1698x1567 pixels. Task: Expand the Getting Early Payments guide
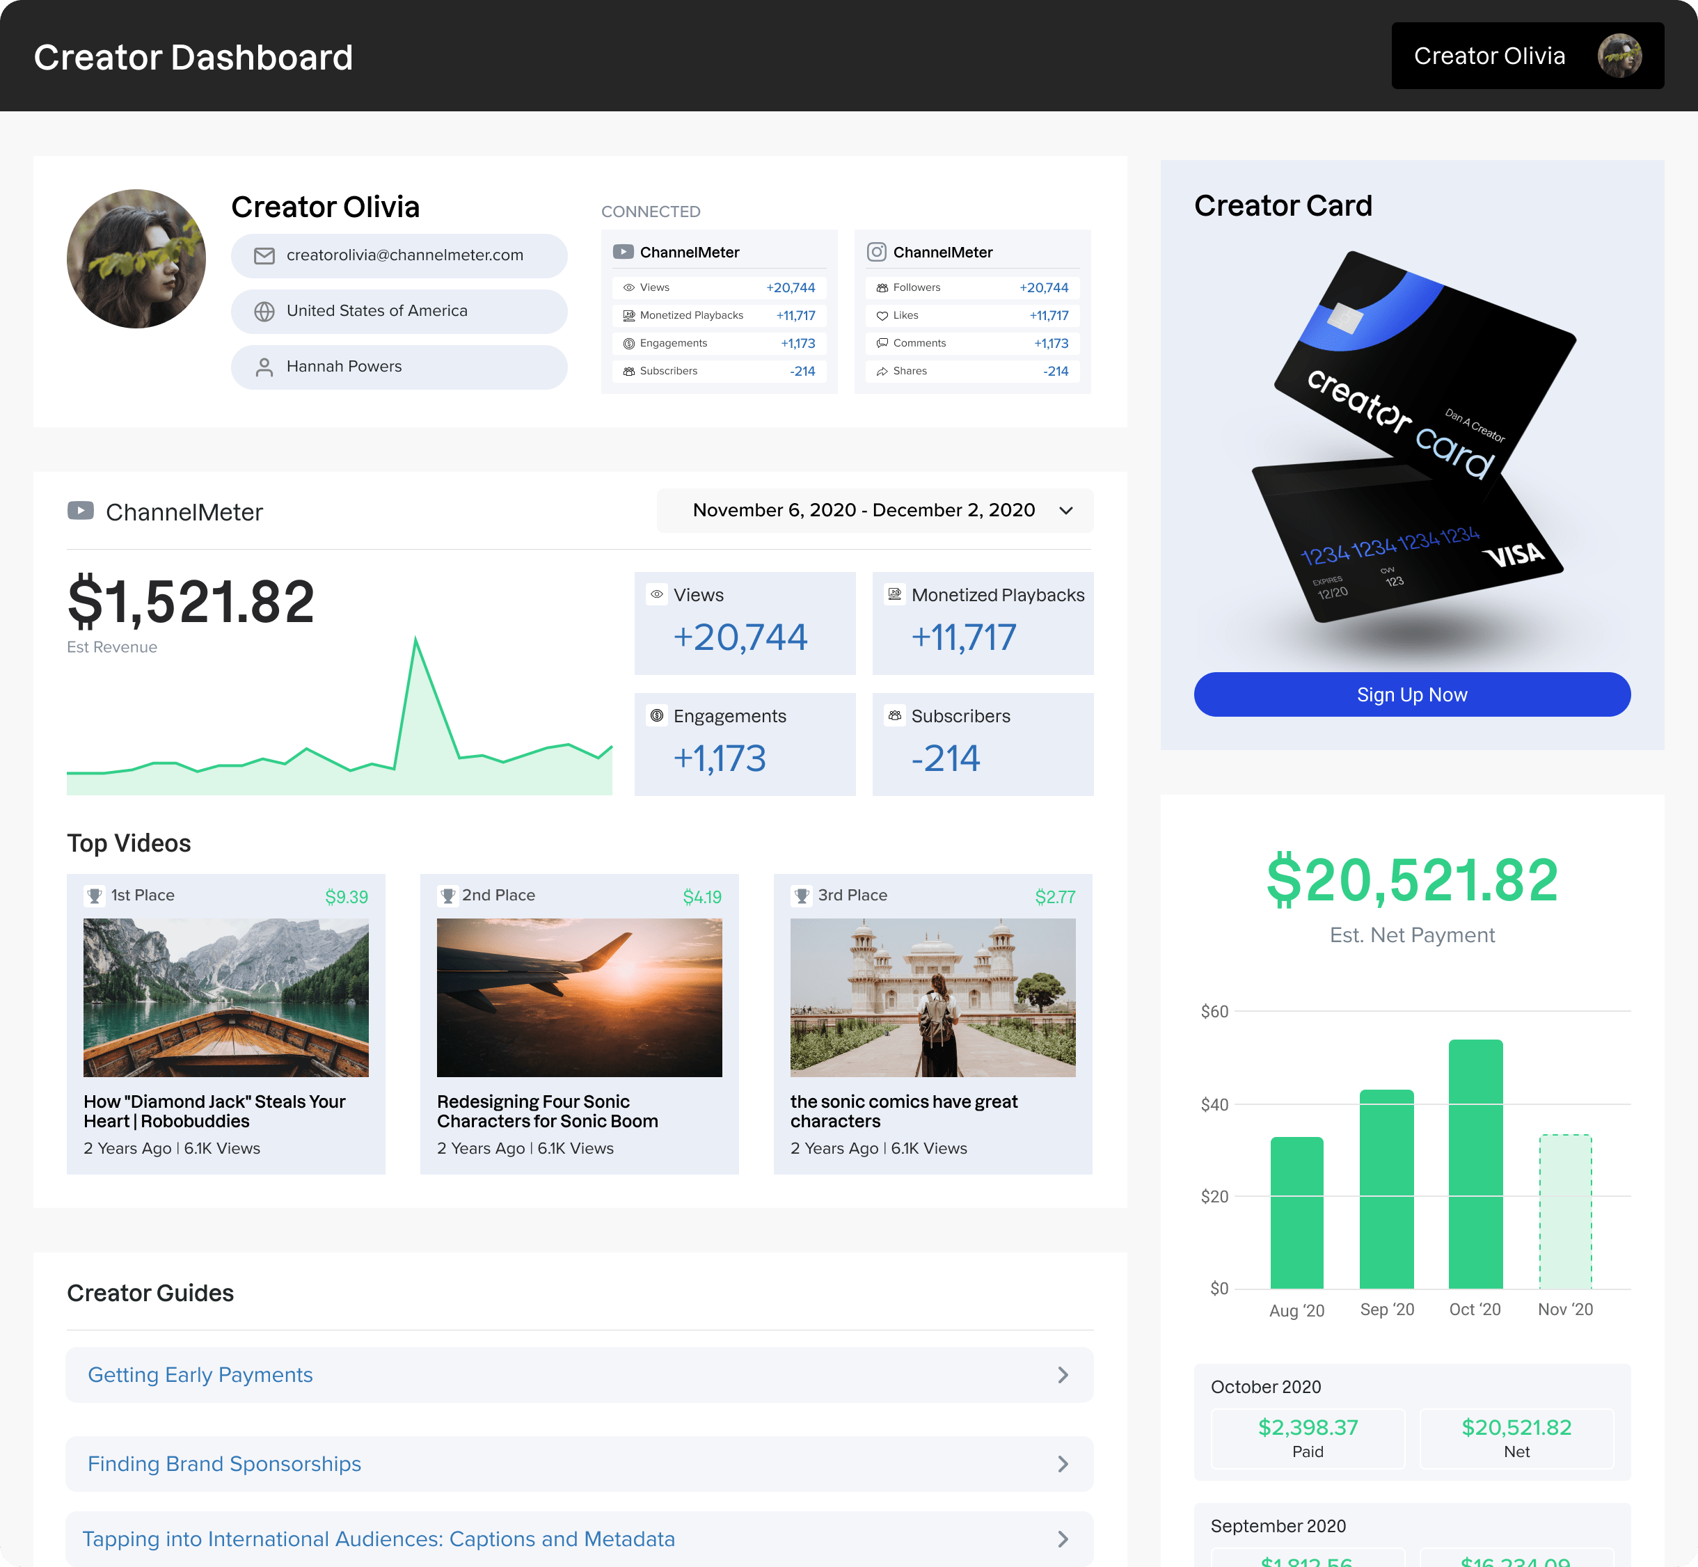tap(579, 1374)
